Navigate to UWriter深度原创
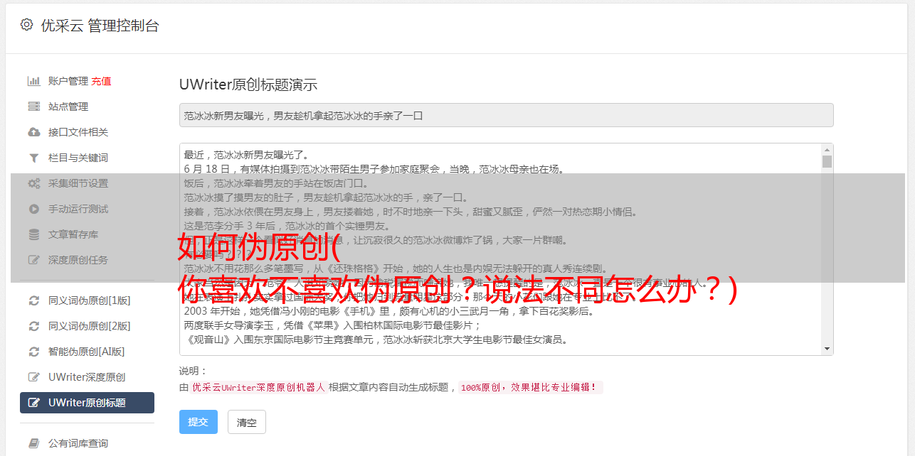 coord(87,377)
